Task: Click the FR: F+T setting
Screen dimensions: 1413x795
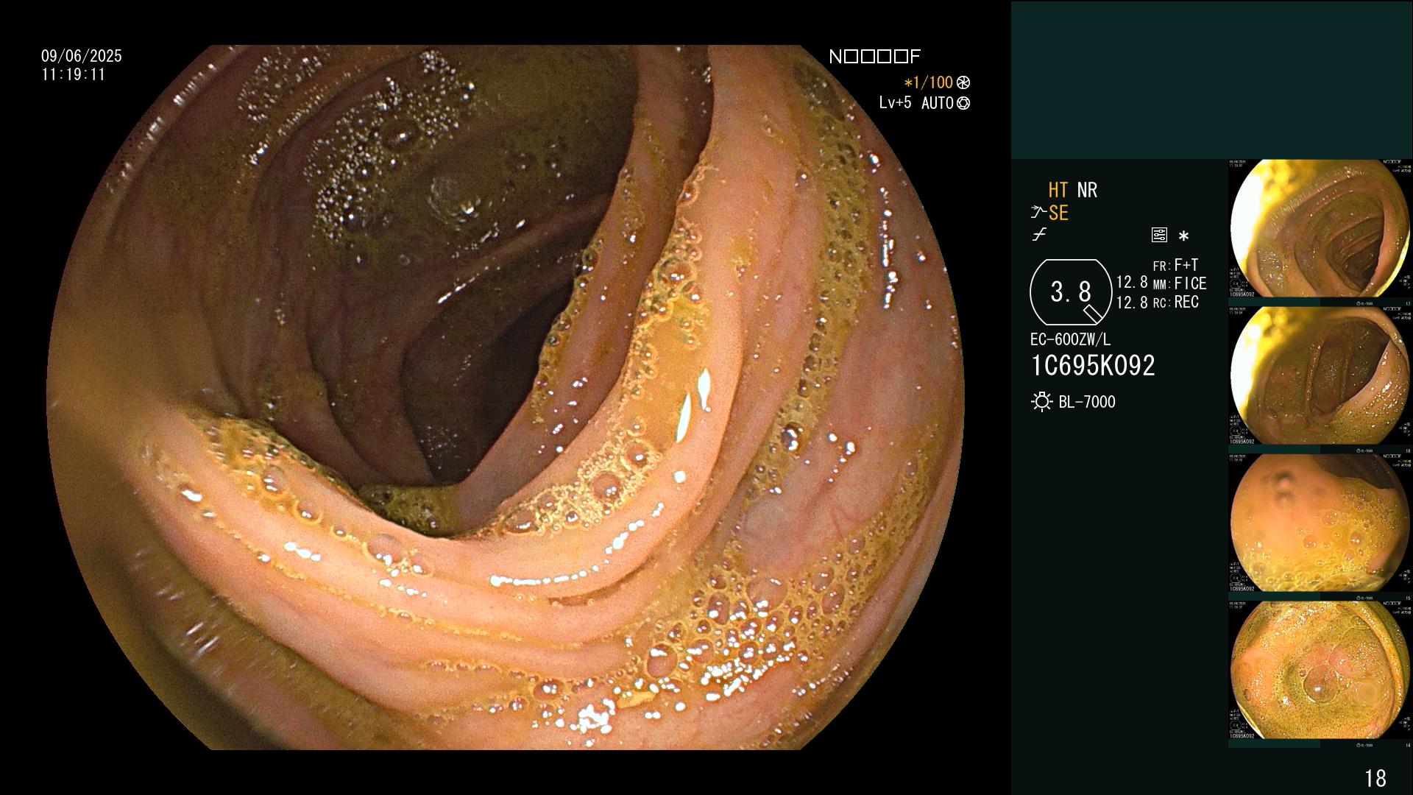Action: tap(1175, 265)
